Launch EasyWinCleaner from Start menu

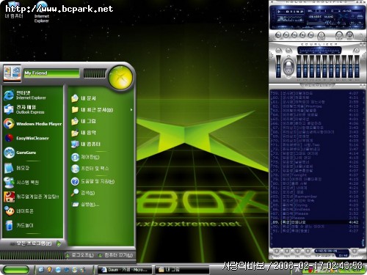(x=32, y=138)
